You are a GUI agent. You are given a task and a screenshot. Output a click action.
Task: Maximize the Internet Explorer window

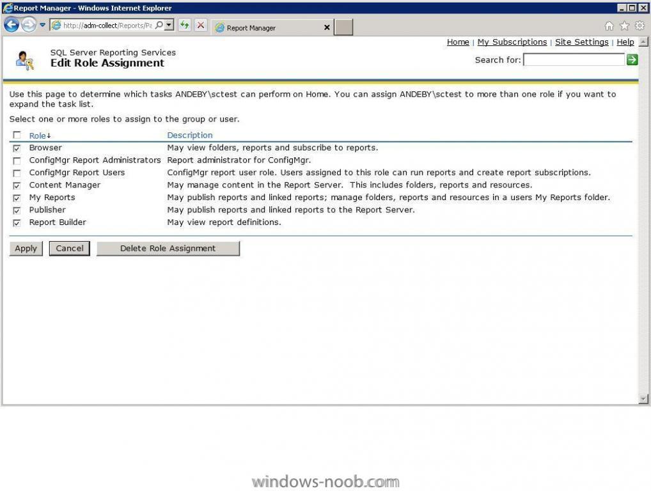632,8
